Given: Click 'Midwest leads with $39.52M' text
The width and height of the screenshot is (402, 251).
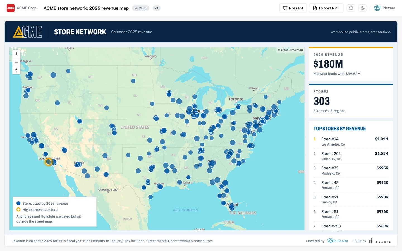Looking at the screenshot, I should pos(337,74).
